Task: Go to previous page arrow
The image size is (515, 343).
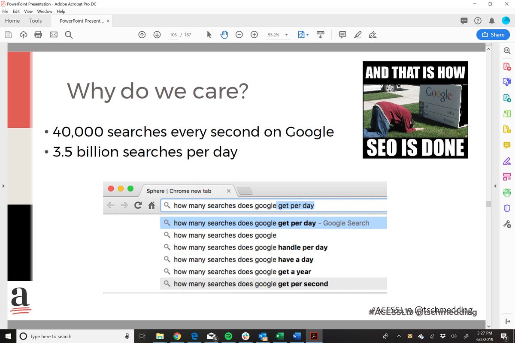Action: [142, 35]
